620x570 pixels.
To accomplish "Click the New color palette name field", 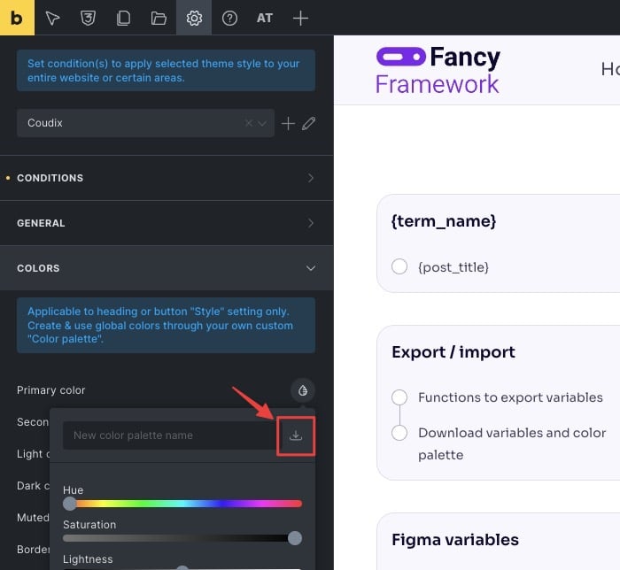I will (x=170, y=435).
